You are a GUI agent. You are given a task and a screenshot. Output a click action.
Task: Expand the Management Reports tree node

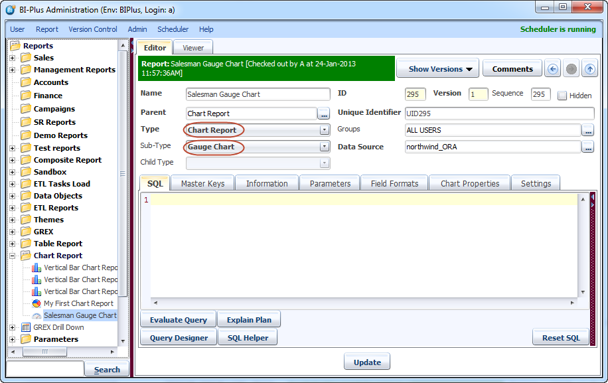point(12,70)
